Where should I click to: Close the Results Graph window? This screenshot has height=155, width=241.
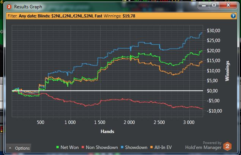(x=228, y=5)
